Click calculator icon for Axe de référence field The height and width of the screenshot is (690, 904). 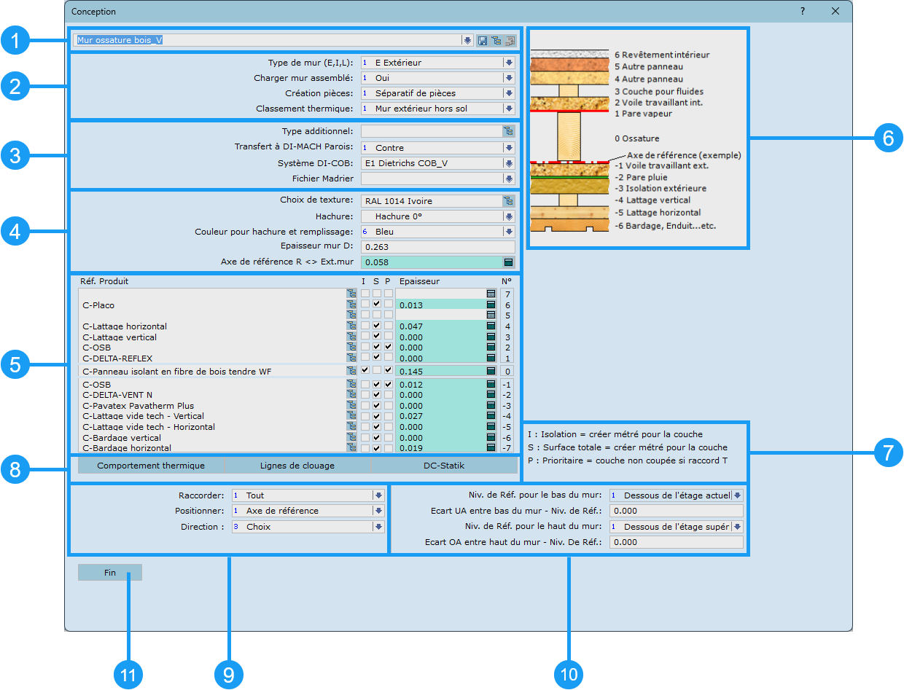pyautogui.click(x=508, y=262)
